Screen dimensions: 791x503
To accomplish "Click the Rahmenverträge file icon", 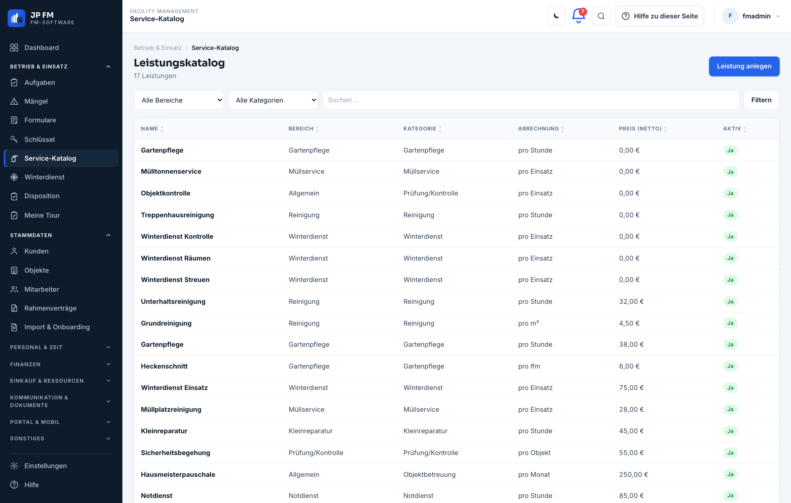I will pyautogui.click(x=14, y=308).
